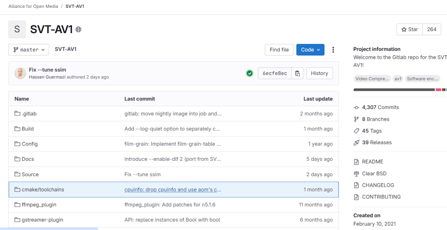Copy commit SHA with clipboard icon
Viewport: 447px width, 230px height.
(x=297, y=73)
